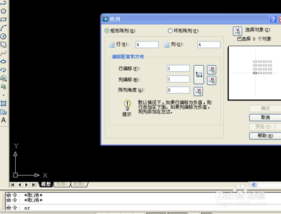Select the Spline curve tool
This screenshot has height=214, width=281.
(x=3, y=53)
